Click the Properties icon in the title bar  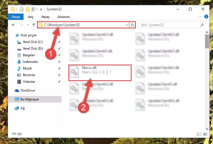click(21, 9)
